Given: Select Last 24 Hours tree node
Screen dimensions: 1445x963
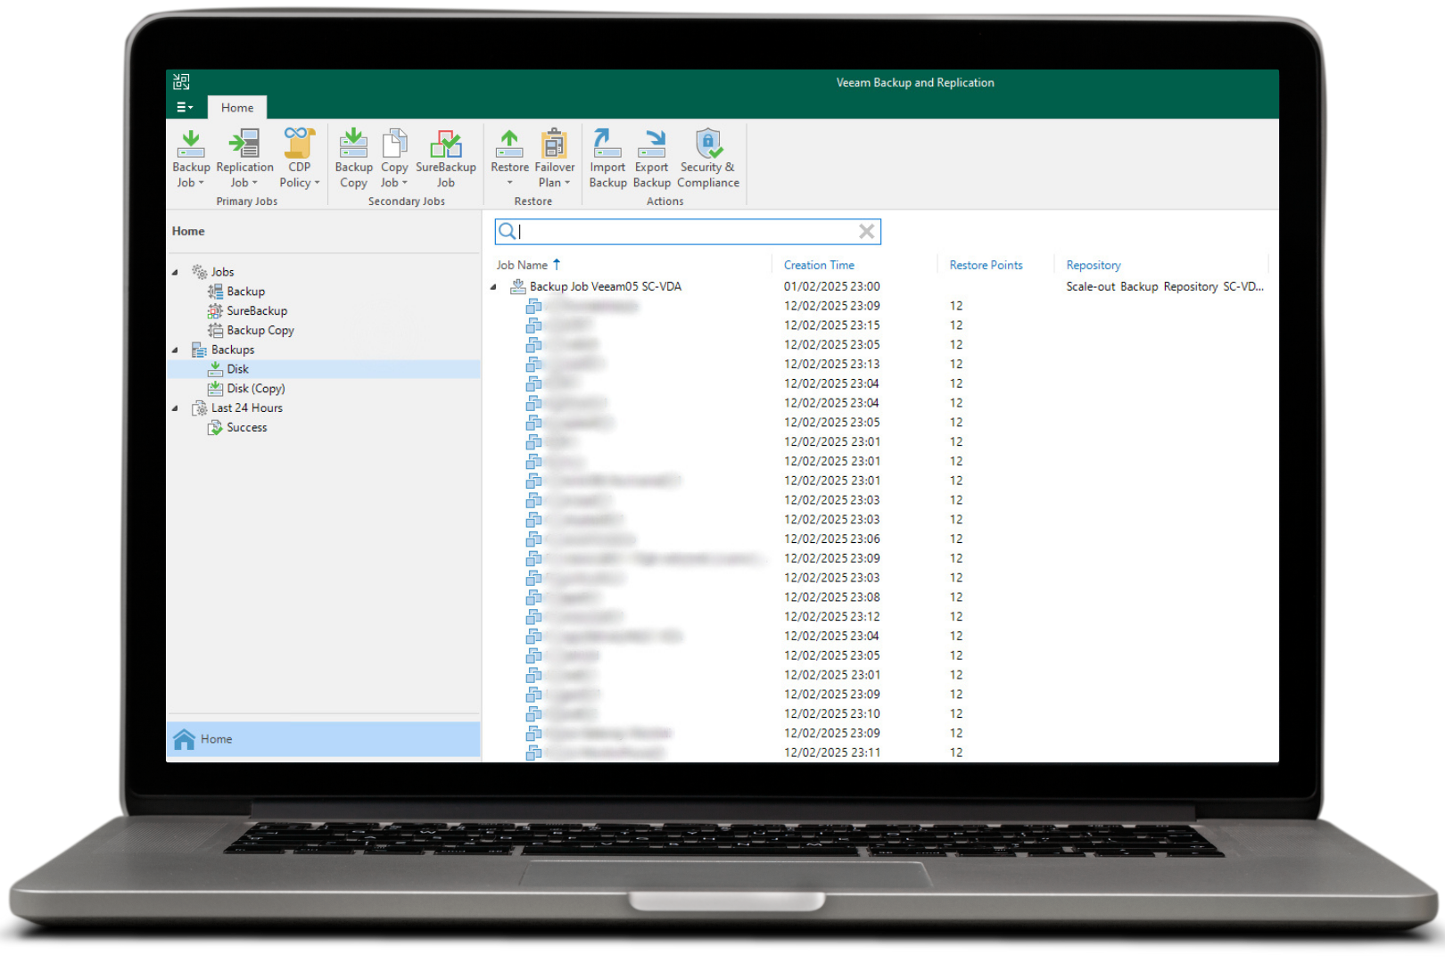Looking at the screenshot, I should (247, 408).
